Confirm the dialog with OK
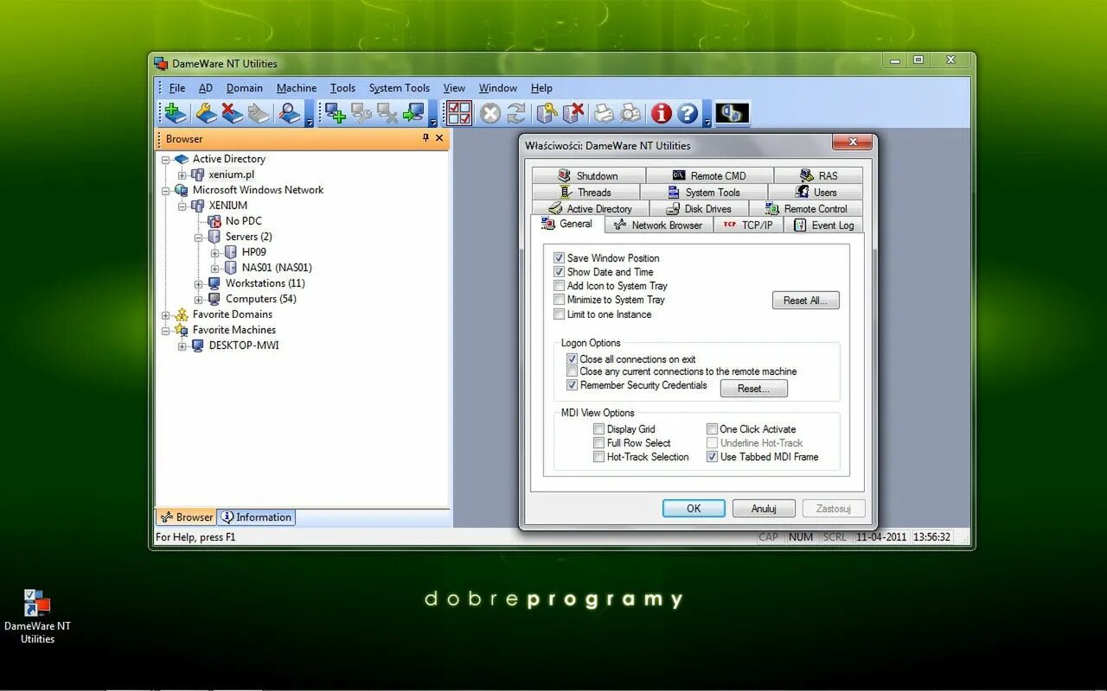This screenshot has height=691, width=1107. [694, 509]
